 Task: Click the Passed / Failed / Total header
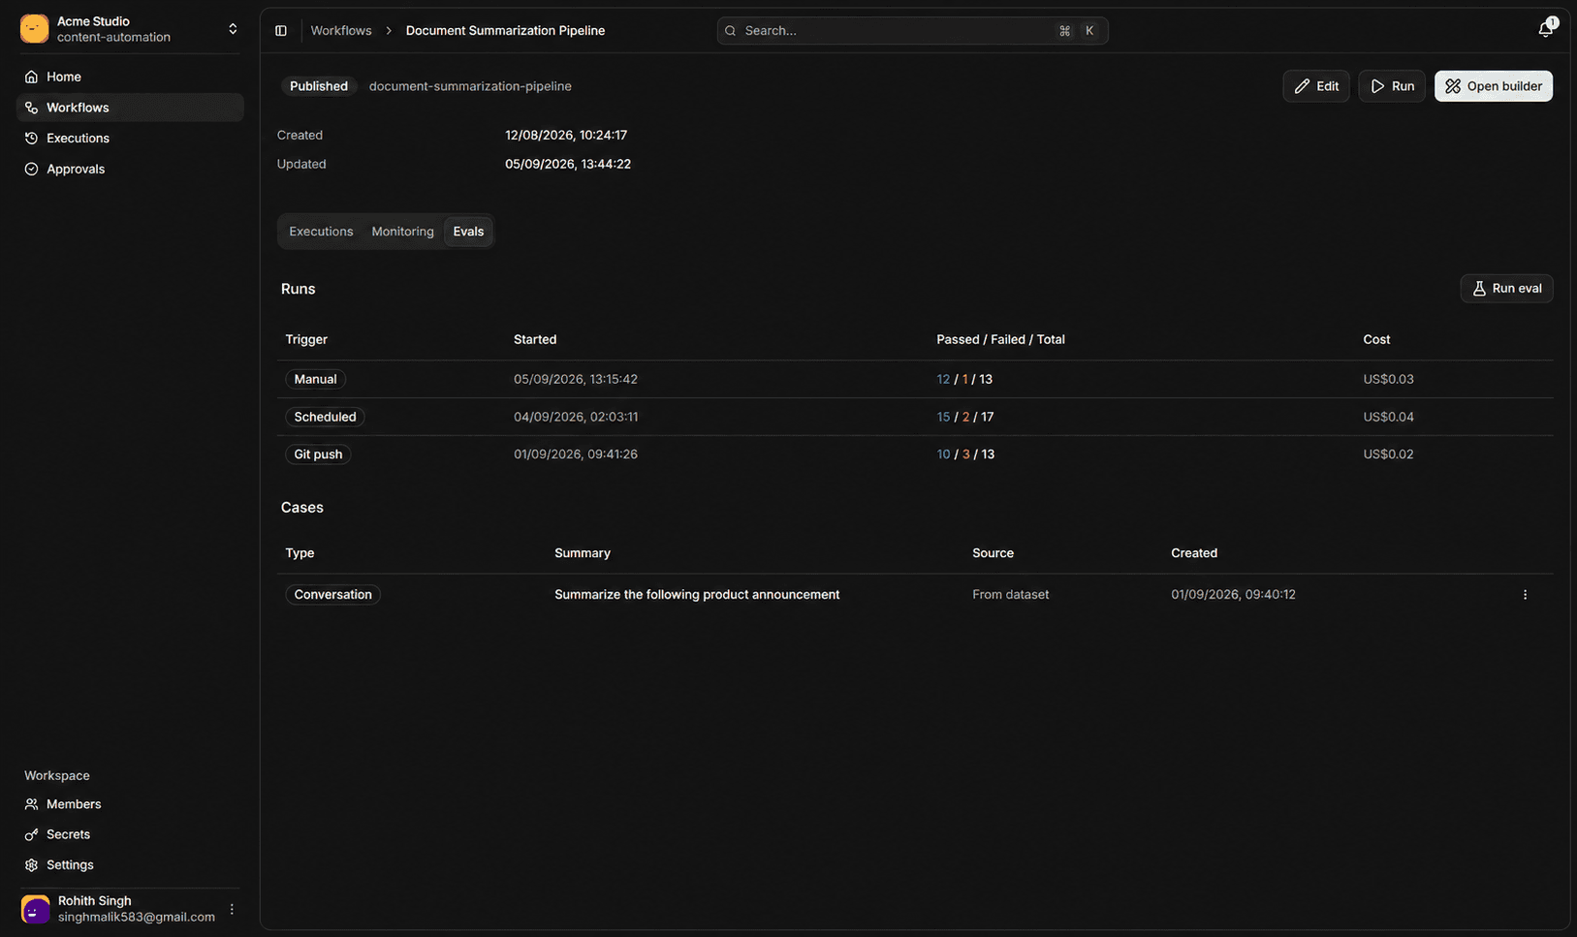click(1000, 340)
